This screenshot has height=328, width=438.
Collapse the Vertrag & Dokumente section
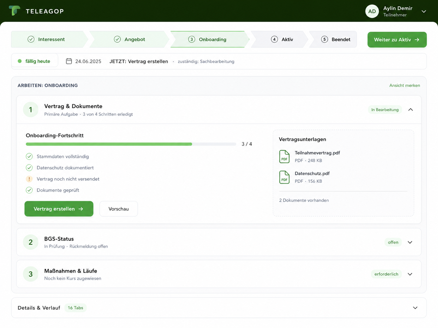point(410,110)
